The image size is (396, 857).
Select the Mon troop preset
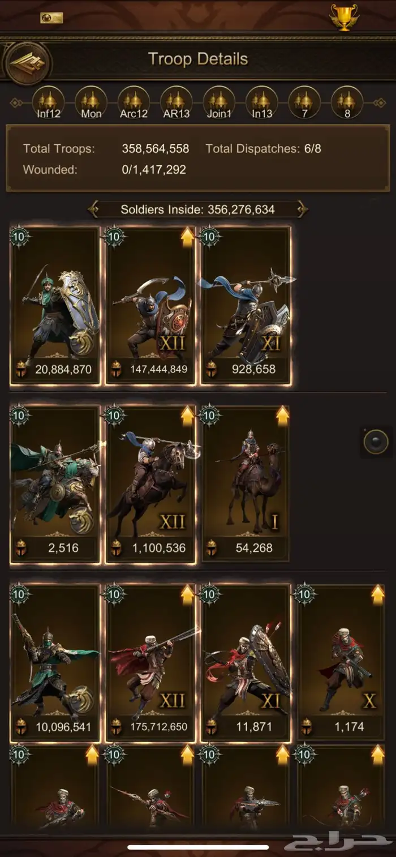(91, 102)
